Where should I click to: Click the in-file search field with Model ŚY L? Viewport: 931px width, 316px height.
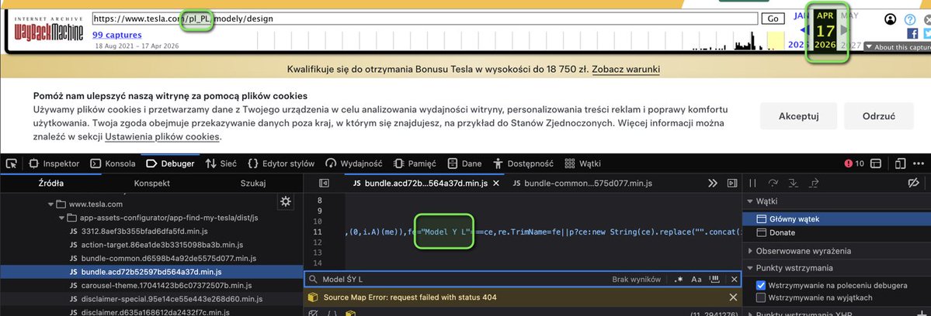point(463,280)
